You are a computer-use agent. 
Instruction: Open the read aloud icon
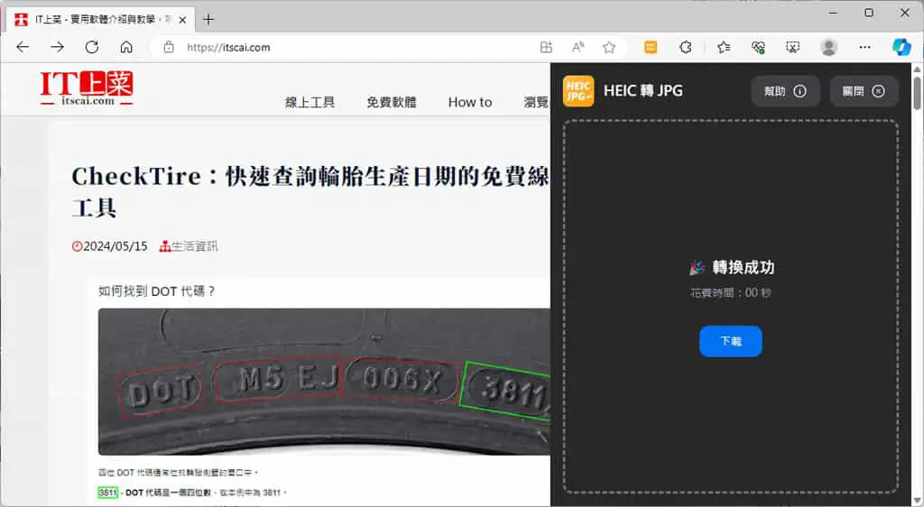(577, 47)
